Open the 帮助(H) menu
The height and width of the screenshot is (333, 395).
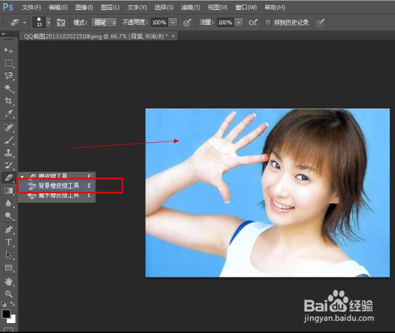click(x=275, y=8)
